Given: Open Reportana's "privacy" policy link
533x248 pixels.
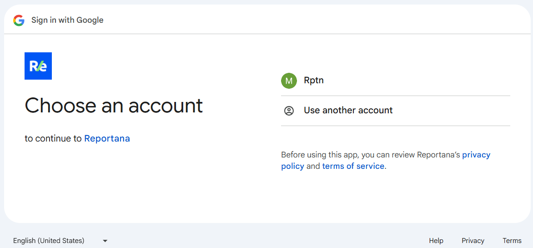Looking at the screenshot, I should 476,155.
